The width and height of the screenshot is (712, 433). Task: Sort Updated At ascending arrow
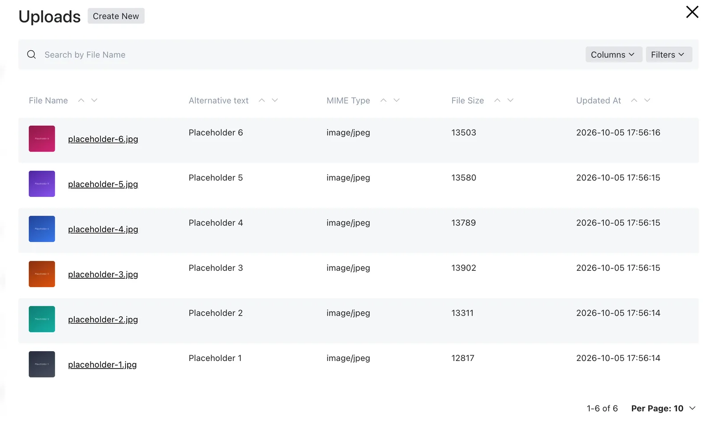tap(634, 100)
